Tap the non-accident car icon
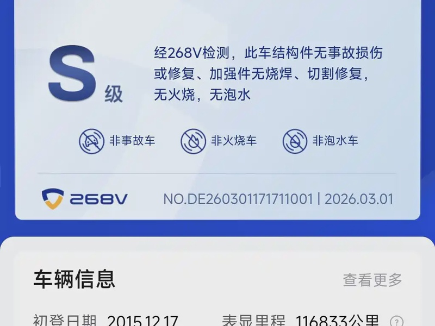Viewport: 435px width, 326px height. (x=91, y=141)
